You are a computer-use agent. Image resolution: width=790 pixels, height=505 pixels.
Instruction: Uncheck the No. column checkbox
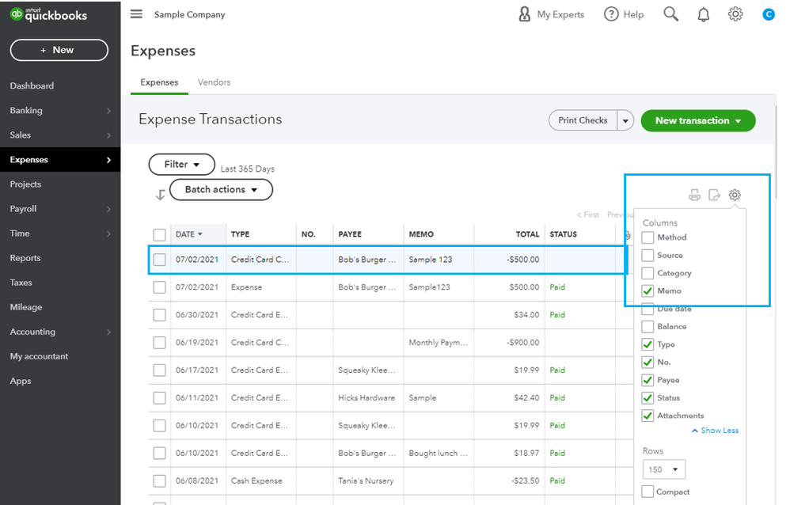648,362
